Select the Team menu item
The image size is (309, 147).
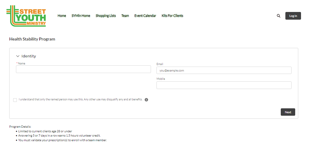tap(125, 16)
